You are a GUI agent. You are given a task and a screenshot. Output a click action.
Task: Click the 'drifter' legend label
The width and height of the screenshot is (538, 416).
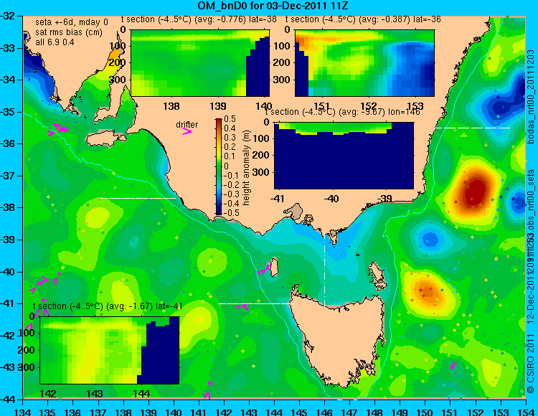pyautogui.click(x=187, y=125)
